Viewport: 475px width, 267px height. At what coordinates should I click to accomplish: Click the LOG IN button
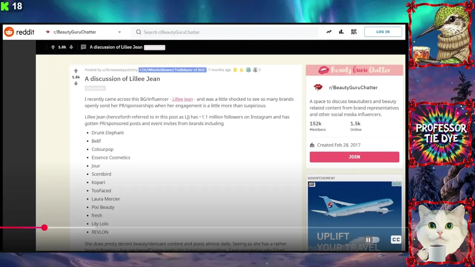[x=383, y=32]
